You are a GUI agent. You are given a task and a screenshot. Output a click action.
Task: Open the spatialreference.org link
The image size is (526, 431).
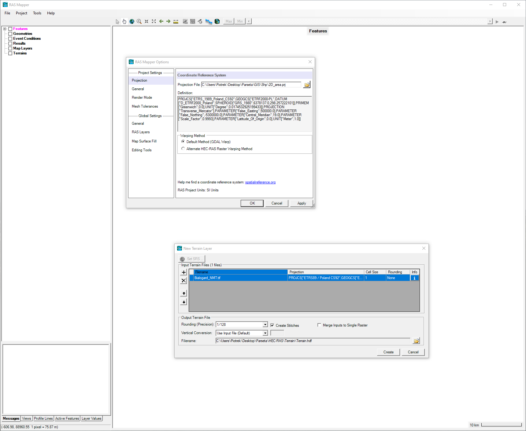[x=260, y=182]
